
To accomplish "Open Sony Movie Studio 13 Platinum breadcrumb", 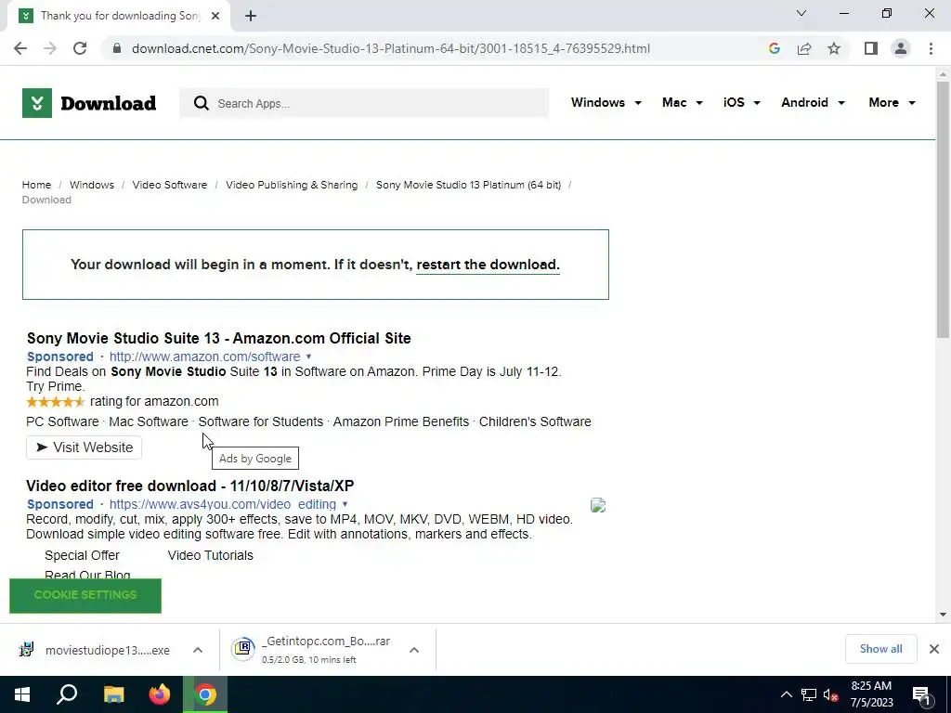I will (x=468, y=185).
